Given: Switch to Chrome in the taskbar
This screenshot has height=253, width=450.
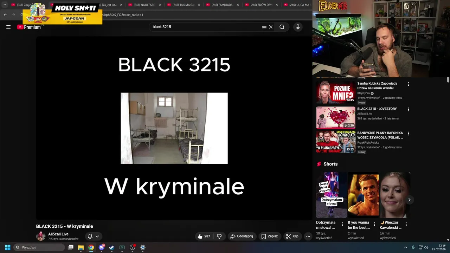Looking at the screenshot, I should pyautogui.click(x=91, y=247).
